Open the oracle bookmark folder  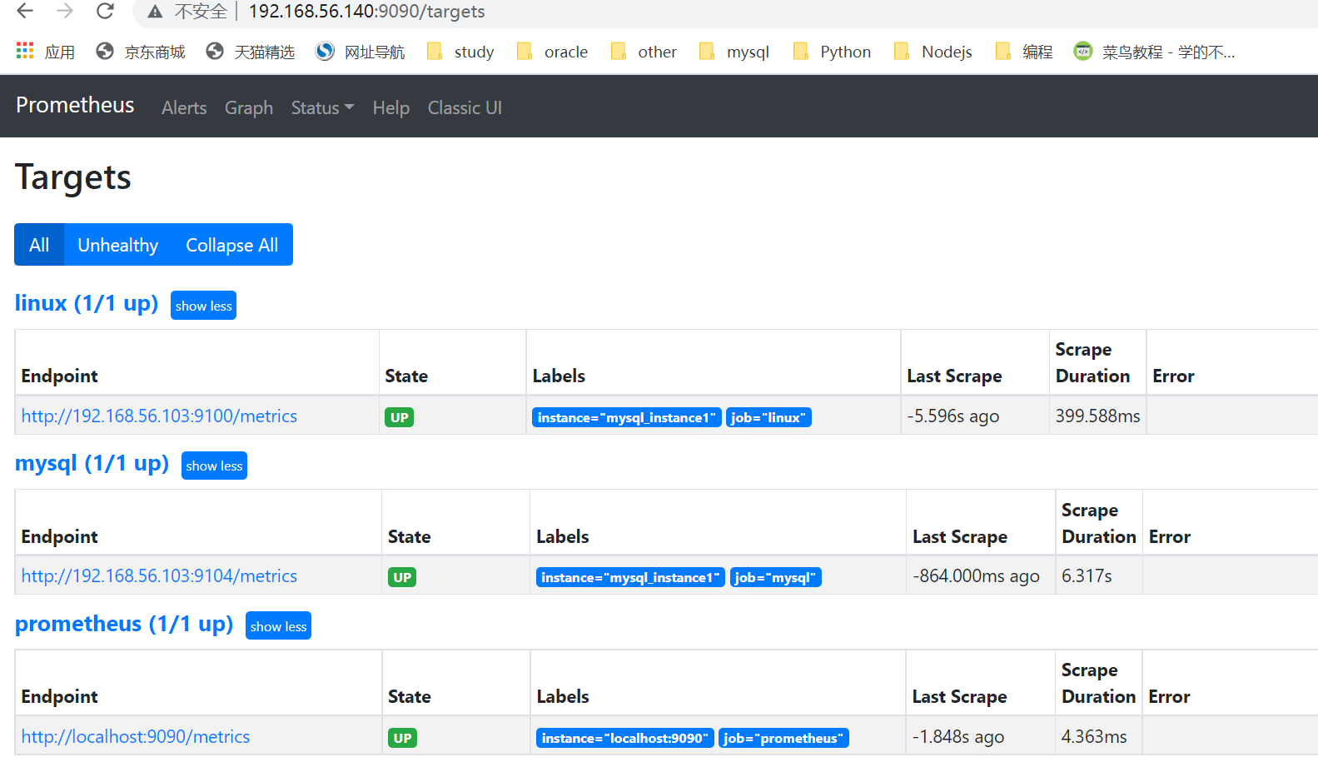tap(552, 52)
